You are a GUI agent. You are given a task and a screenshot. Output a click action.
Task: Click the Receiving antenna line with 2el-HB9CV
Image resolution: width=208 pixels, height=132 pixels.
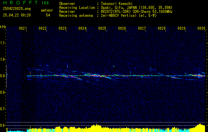(108, 16)
